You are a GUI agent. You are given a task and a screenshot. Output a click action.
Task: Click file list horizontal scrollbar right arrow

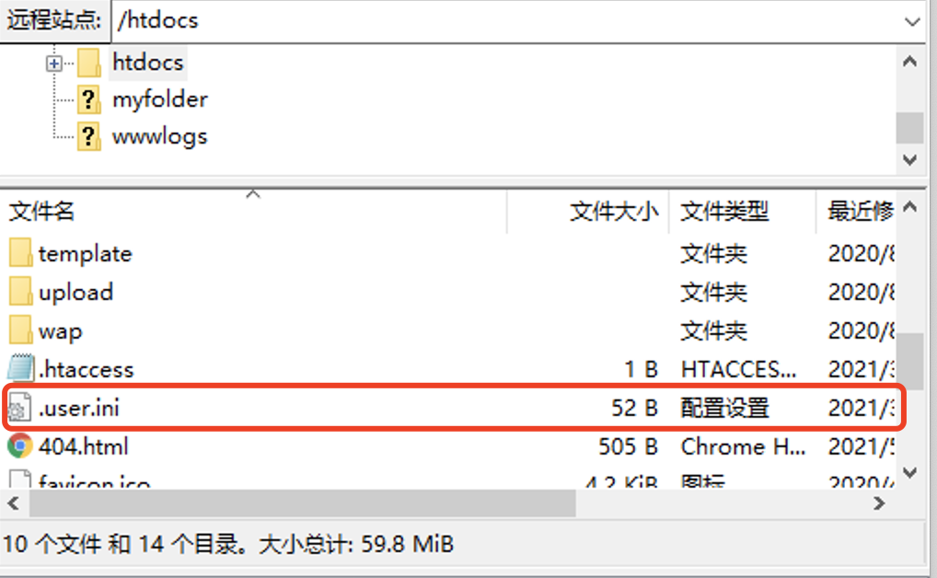click(x=879, y=503)
